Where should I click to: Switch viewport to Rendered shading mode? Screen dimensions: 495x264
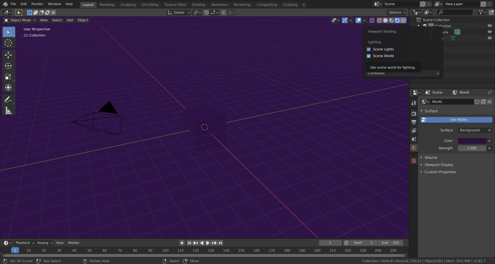point(397,20)
